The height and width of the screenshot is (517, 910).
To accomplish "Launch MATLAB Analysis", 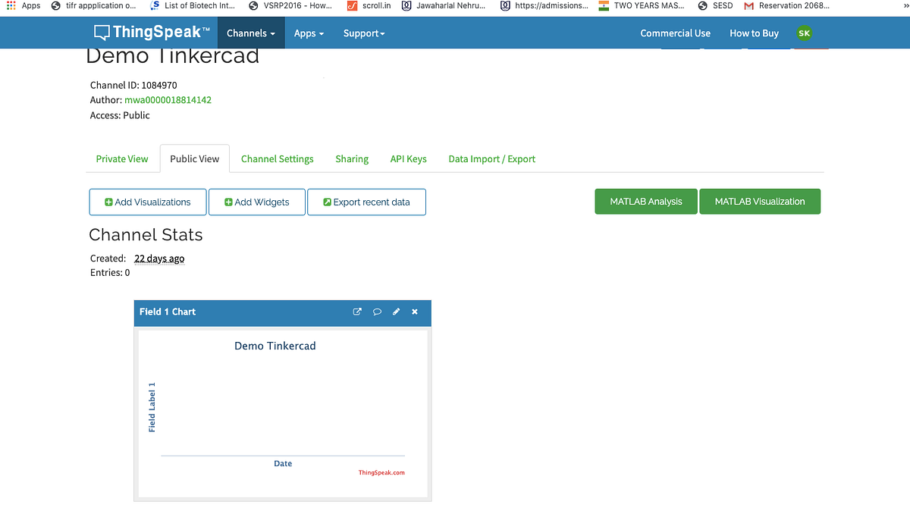I will (645, 201).
